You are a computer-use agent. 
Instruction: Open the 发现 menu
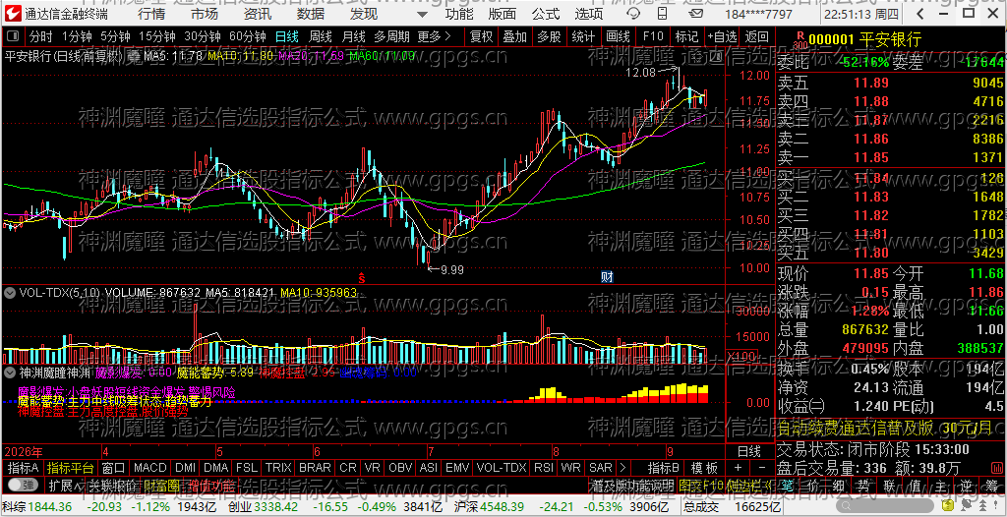tap(364, 14)
